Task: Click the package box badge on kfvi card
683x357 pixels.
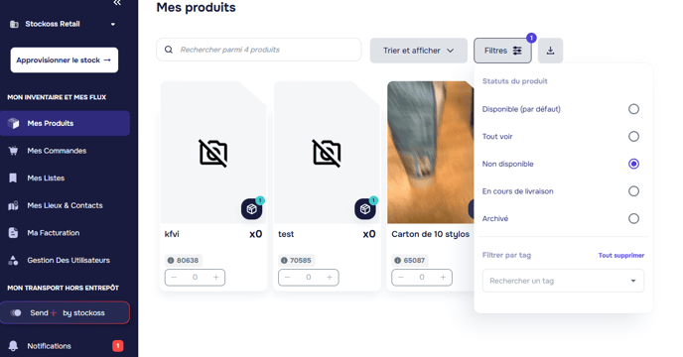Action: tap(252, 209)
